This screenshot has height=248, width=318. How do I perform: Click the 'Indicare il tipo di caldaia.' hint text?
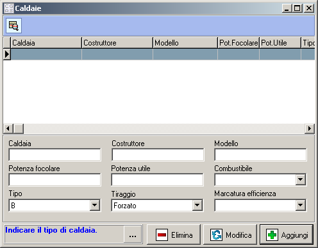51,230
